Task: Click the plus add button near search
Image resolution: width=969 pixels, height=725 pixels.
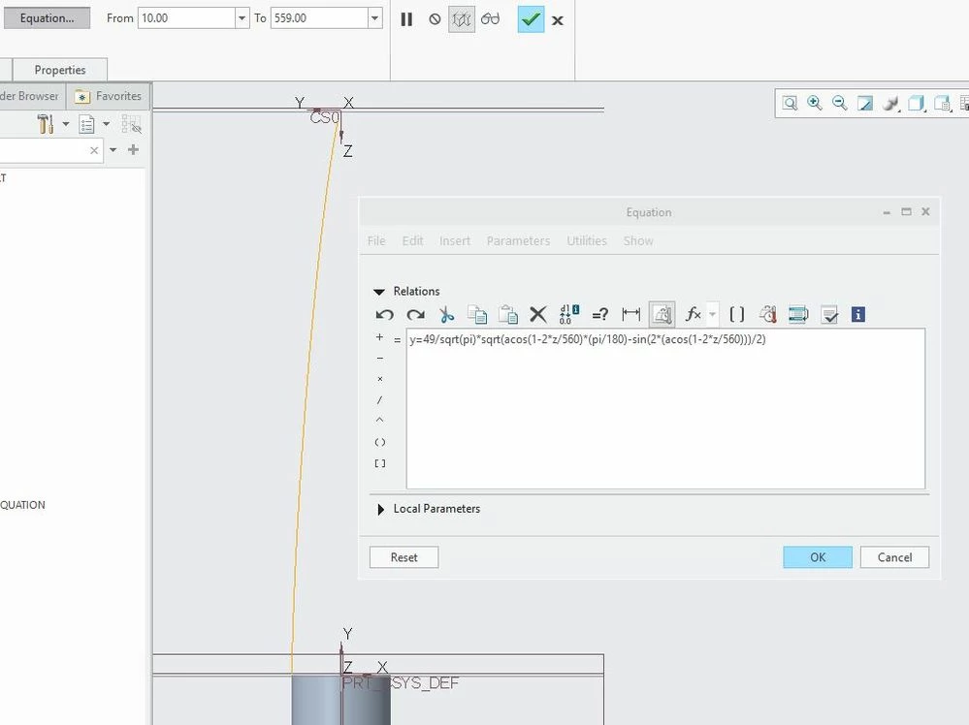Action: point(133,149)
